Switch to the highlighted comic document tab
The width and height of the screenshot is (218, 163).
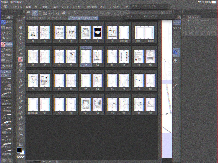(x=83, y=18)
